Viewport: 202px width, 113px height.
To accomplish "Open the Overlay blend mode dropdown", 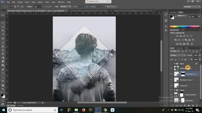I will [x=178, y=55].
